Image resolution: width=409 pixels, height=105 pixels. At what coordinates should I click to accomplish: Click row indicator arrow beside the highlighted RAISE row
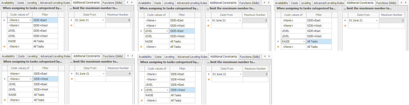(278, 41)
